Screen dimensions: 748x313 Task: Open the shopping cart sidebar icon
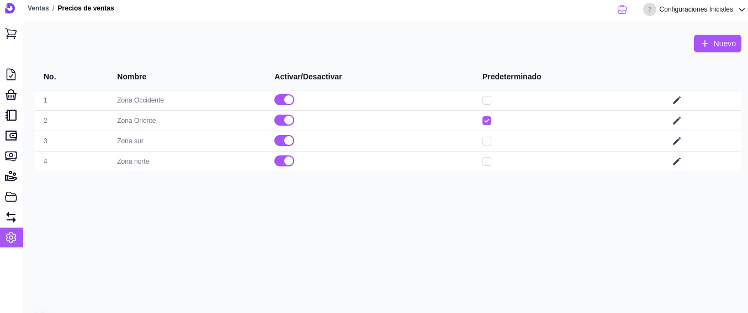pyautogui.click(x=11, y=34)
